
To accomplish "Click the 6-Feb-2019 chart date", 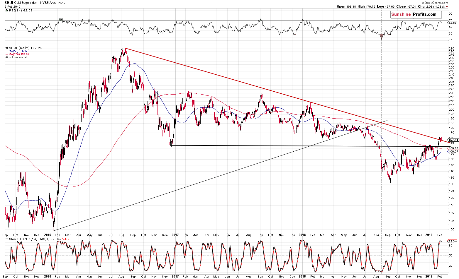I will click(12, 6).
